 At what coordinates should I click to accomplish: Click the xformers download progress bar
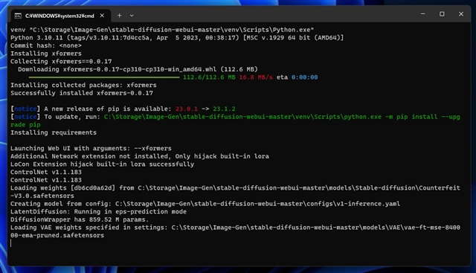coord(104,77)
